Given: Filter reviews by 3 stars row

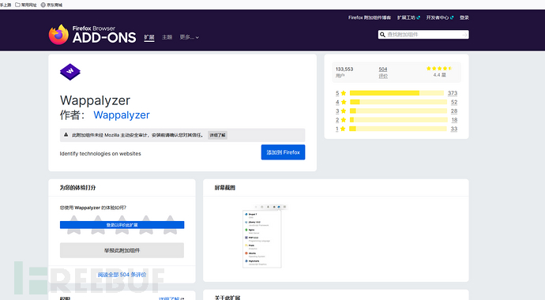Looking at the screenshot, I should pyautogui.click(x=397, y=111).
